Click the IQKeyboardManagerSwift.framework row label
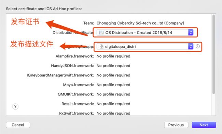 point(60,75)
